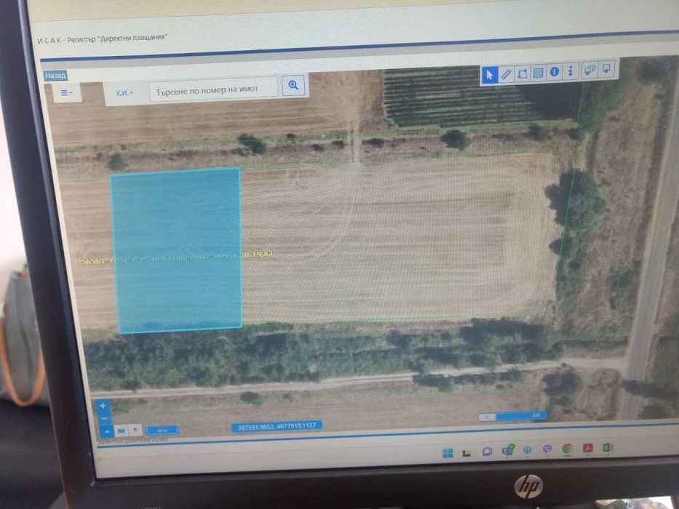679x509 pixels.
Task: Click the property number search field
Action: pyautogui.click(x=213, y=89)
